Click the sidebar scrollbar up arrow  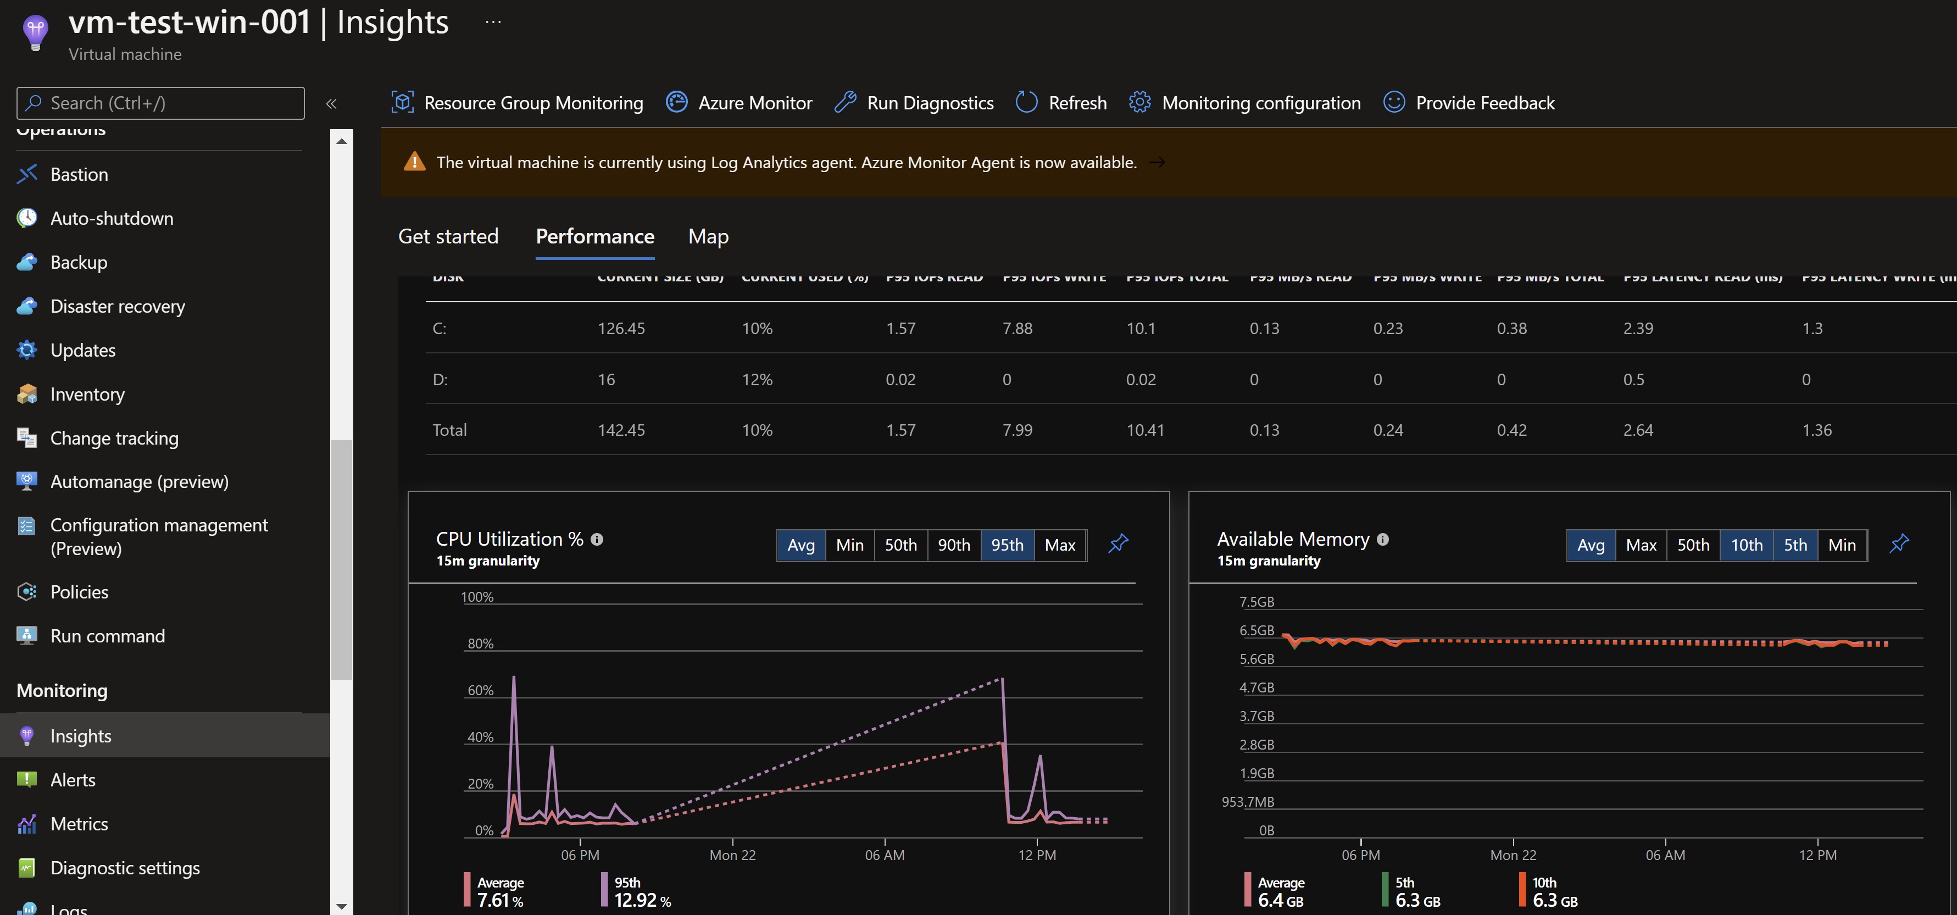(342, 141)
